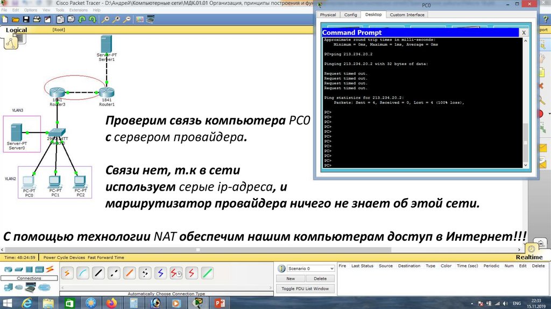551x309 pixels.
Task: Switch to the Physical tab in PC0 window
Action: point(328,15)
